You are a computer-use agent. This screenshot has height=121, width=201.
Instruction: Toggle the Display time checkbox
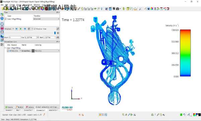click(x=35, y=29)
